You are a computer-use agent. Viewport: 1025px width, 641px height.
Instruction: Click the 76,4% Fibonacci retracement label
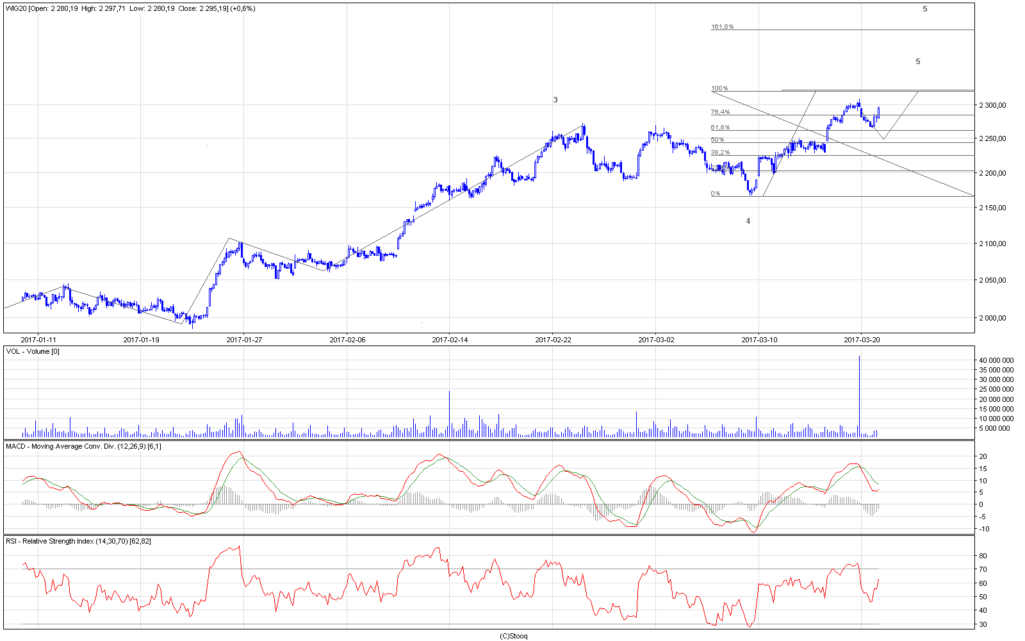pyautogui.click(x=720, y=112)
